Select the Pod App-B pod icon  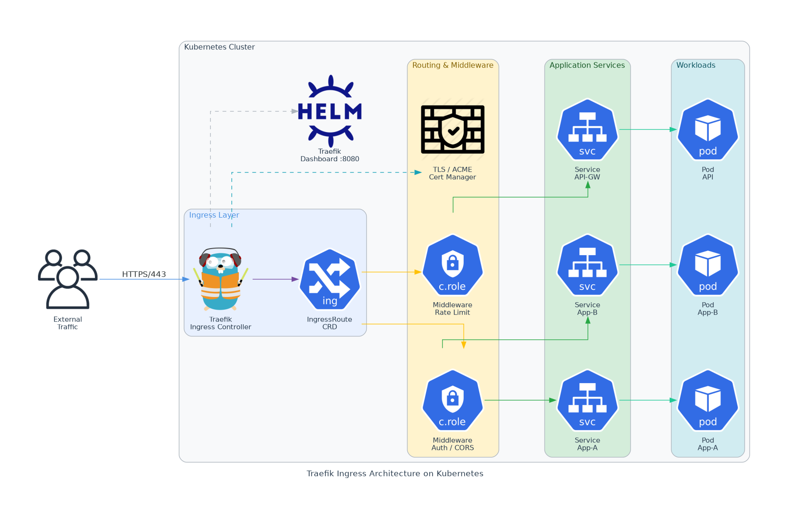tap(708, 265)
